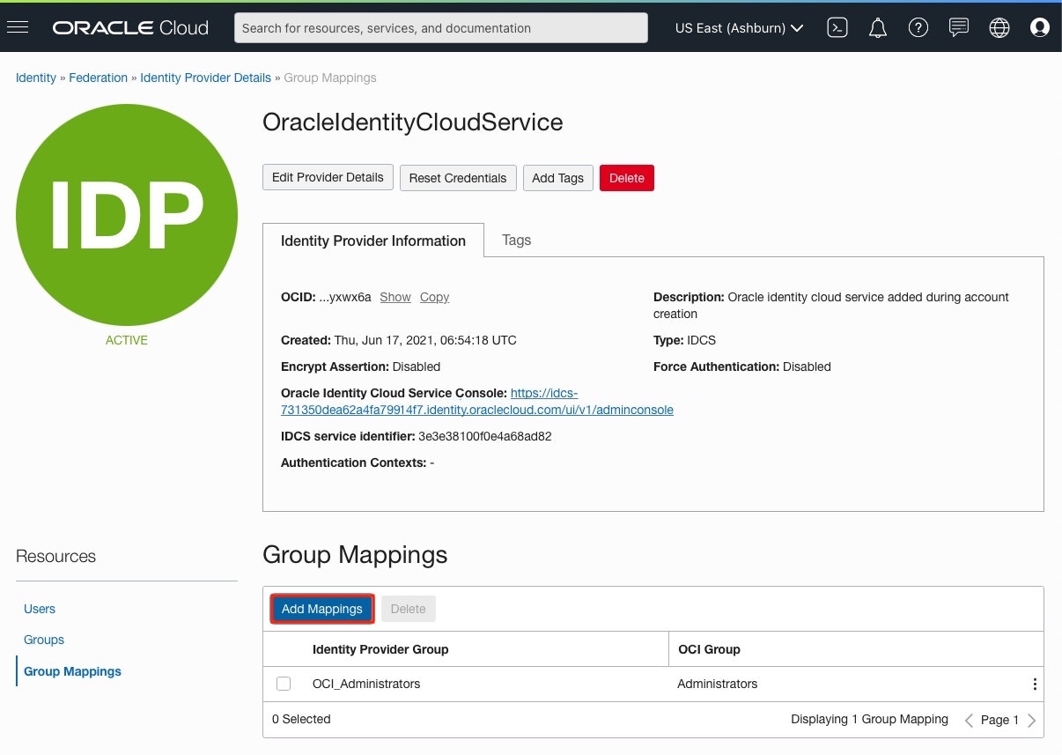Click the IDCS service identifier value 3e3e38100f0e4a68ad82

click(485, 436)
